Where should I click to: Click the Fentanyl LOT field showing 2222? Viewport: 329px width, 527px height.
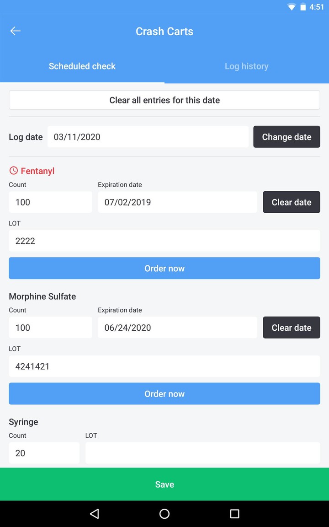coord(164,241)
